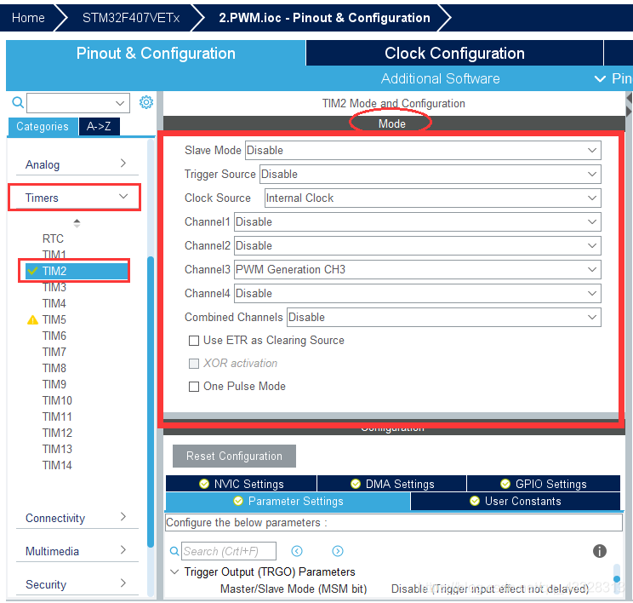This screenshot has height=603, width=633.
Task: Select TIM14 in the Timers list
Action: [57, 465]
